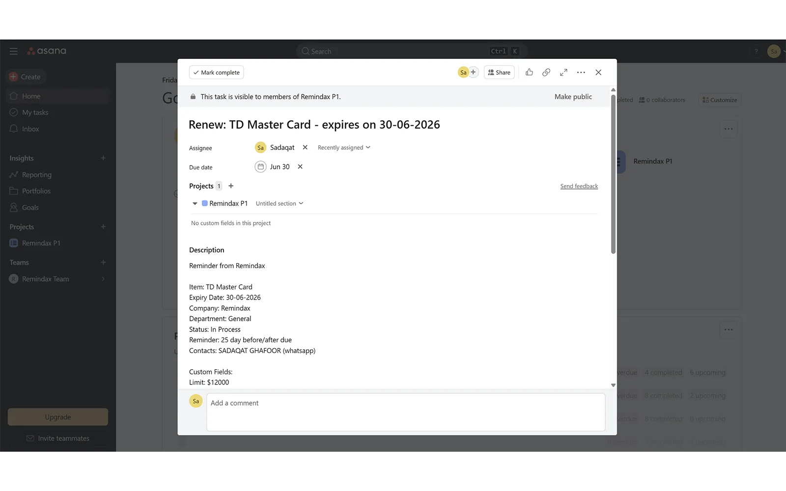The height and width of the screenshot is (491, 786).
Task: Open Reporting under Insights
Action: [x=58, y=175]
